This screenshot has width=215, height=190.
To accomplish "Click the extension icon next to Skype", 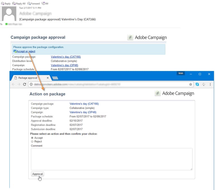I will [x=204, y=85].
